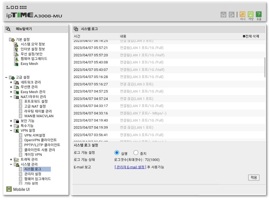Open 포트포워드 설정 menu item
Viewport: 269px width, 207px height.
pos(36,101)
